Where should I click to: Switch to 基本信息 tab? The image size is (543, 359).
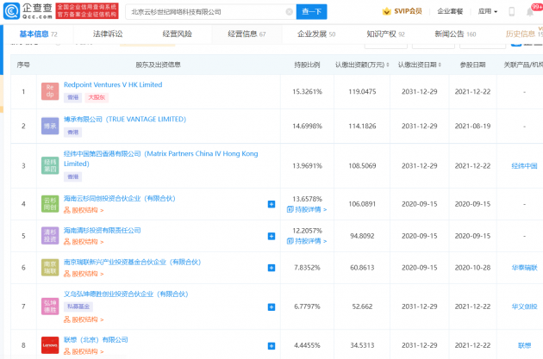[39, 34]
